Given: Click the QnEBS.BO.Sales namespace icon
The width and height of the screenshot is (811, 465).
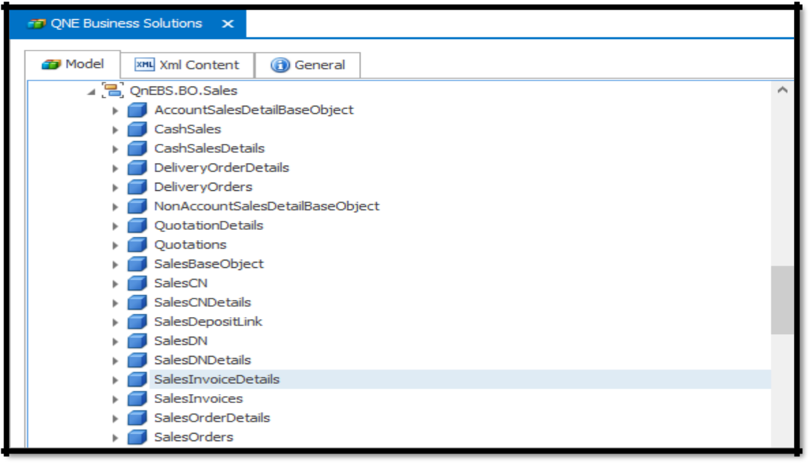Looking at the screenshot, I should point(113,91).
